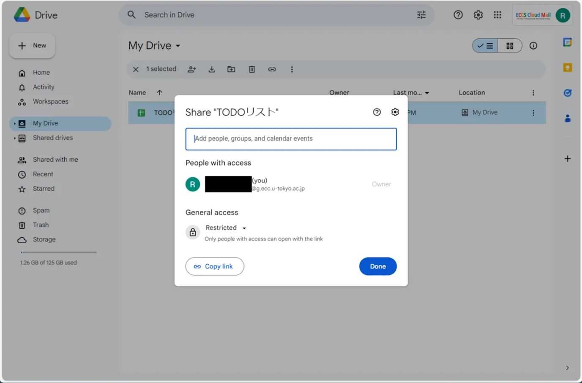Expand Shared drives tree arrow
582x383 pixels.
(14, 138)
